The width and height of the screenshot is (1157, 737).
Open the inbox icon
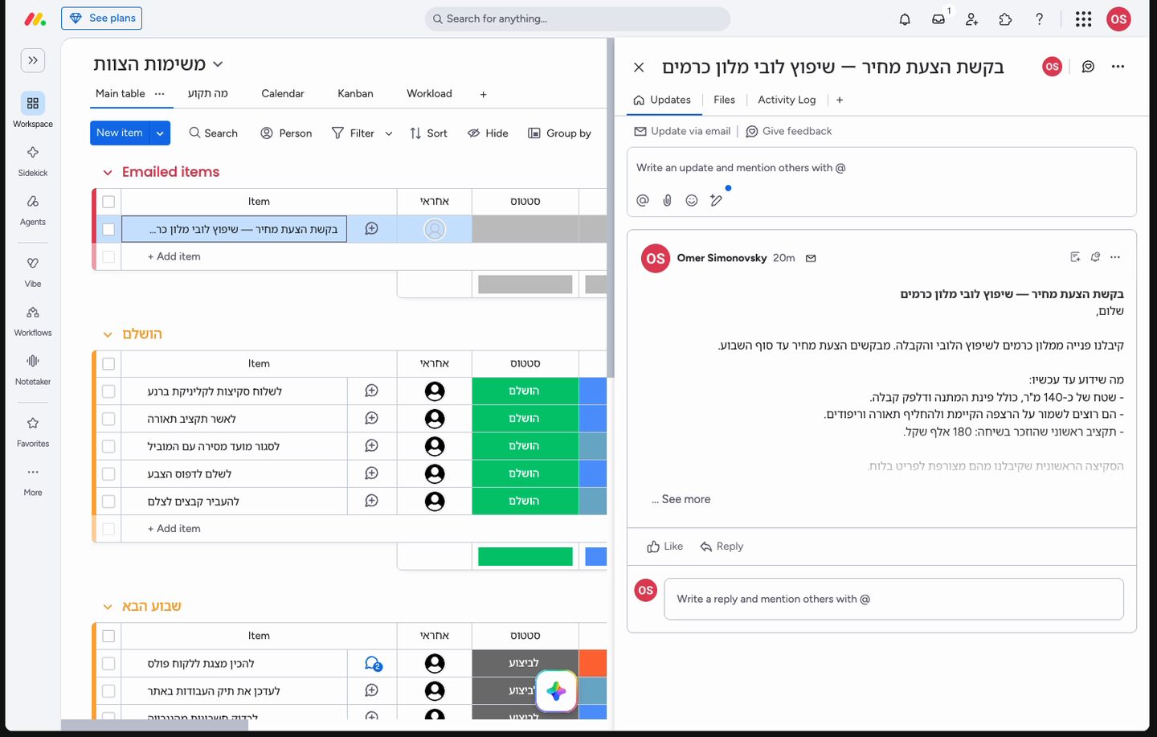click(938, 19)
